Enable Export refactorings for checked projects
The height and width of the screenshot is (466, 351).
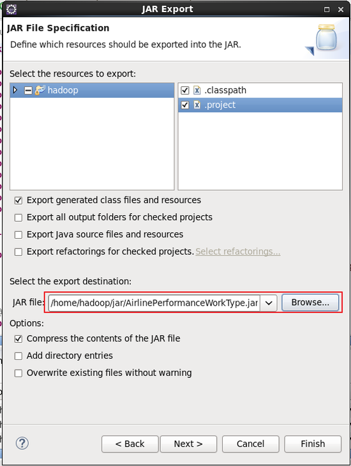tap(19, 252)
